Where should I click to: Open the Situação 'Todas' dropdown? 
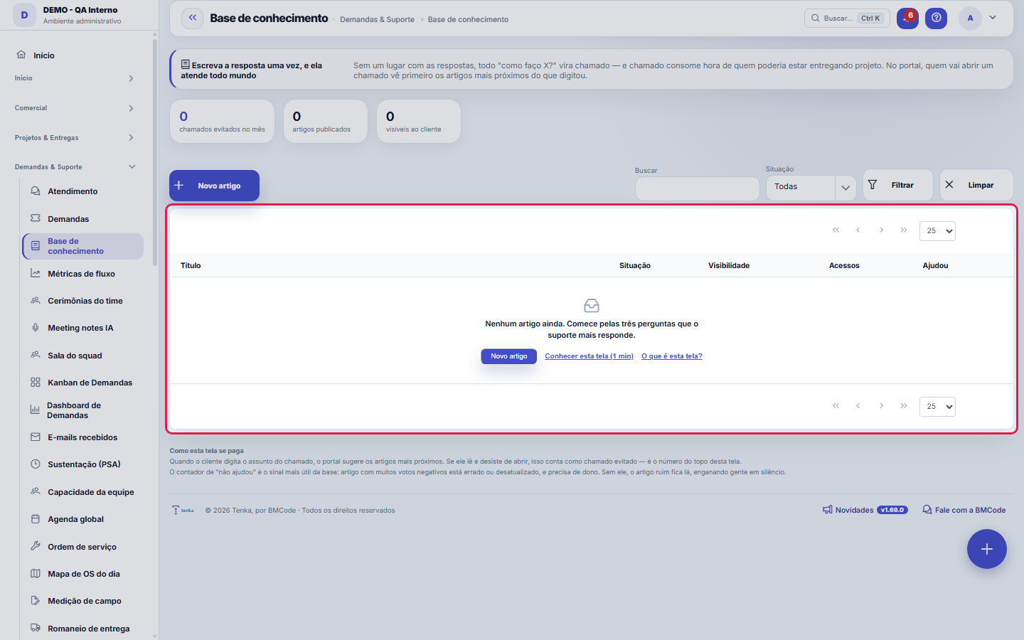(x=811, y=187)
